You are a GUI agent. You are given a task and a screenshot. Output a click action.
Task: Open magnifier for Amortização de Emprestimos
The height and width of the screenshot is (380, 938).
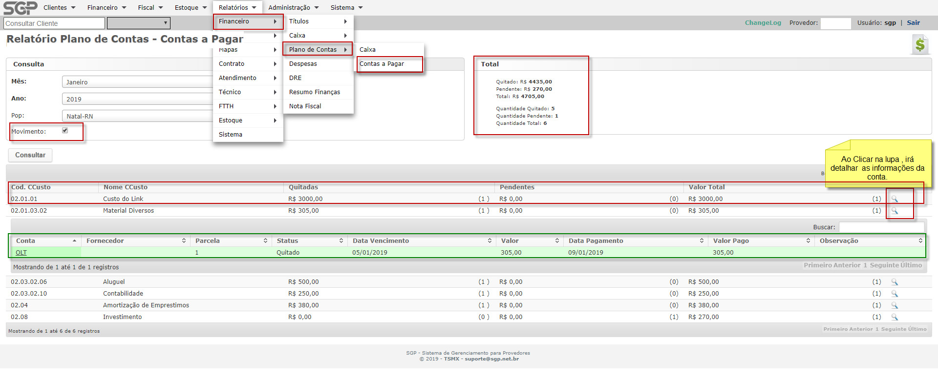click(895, 305)
